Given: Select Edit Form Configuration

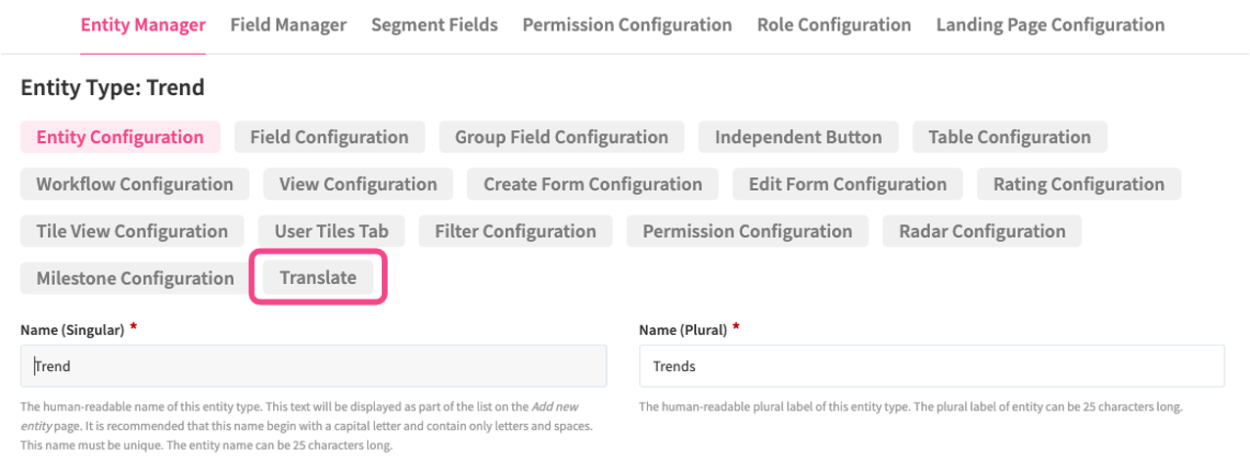Looking at the screenshot, I should coord(847,184).
